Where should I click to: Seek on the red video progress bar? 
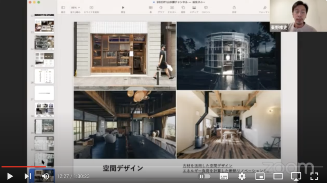point(25,167)
